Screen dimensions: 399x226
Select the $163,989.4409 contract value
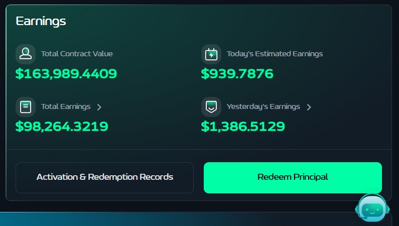pos(66,74)
